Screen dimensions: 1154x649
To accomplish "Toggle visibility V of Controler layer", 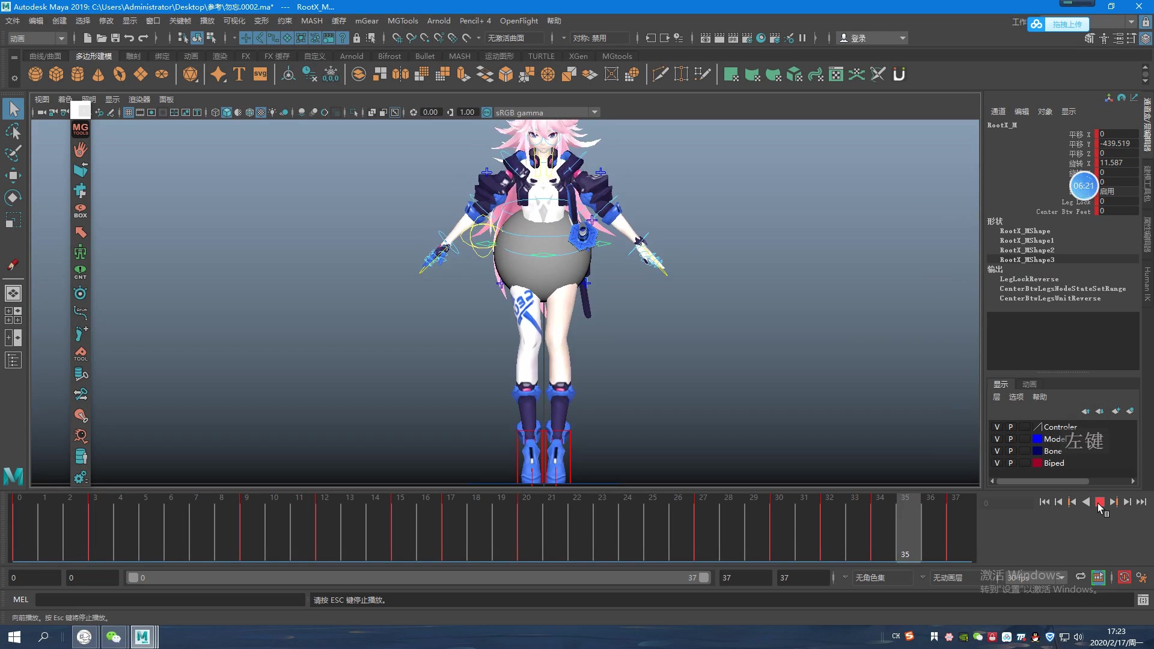I will coord(997,427).
